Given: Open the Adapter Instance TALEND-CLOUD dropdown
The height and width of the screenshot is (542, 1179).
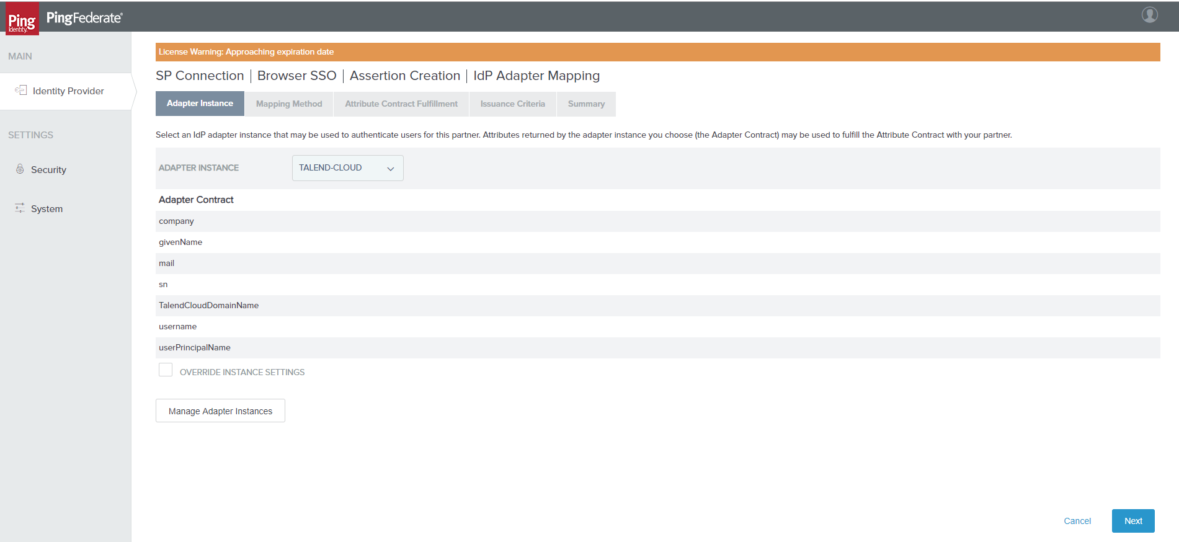Looking at the screenshot, I should (348, 168).
